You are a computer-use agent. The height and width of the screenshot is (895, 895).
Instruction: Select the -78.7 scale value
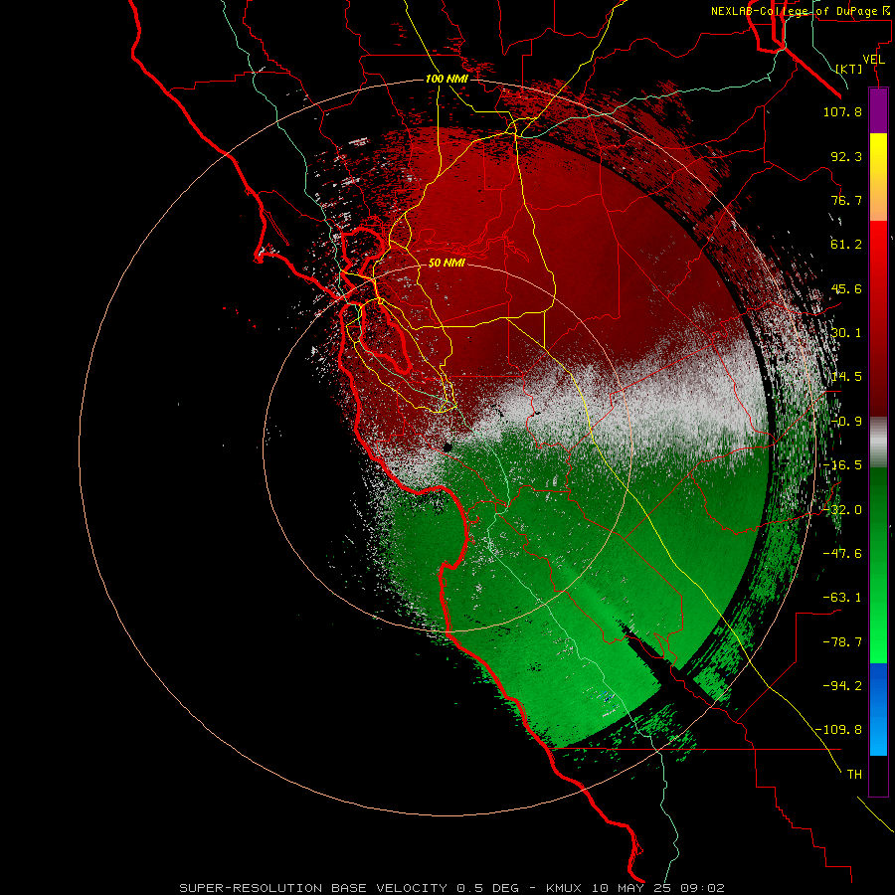coord(842,642)
